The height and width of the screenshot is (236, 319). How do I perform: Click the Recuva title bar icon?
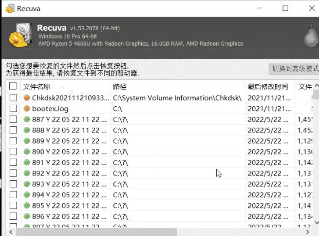[x=10, y=8]
